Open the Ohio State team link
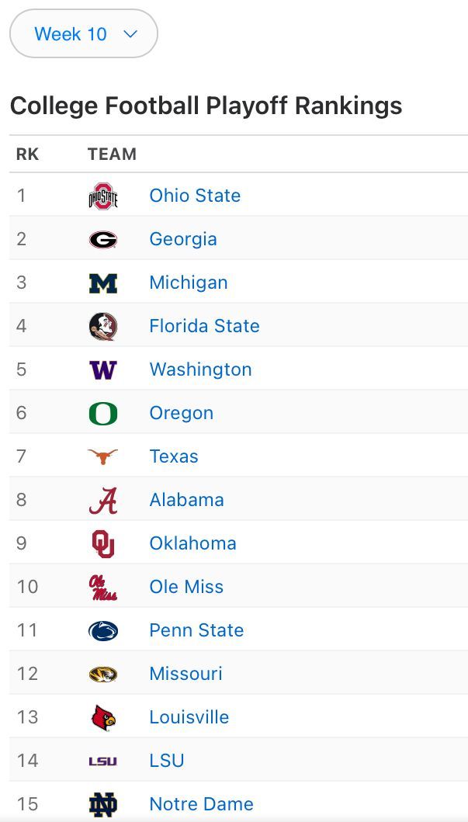The width and height of the screenshot is (468, 822). click(195, 196)
